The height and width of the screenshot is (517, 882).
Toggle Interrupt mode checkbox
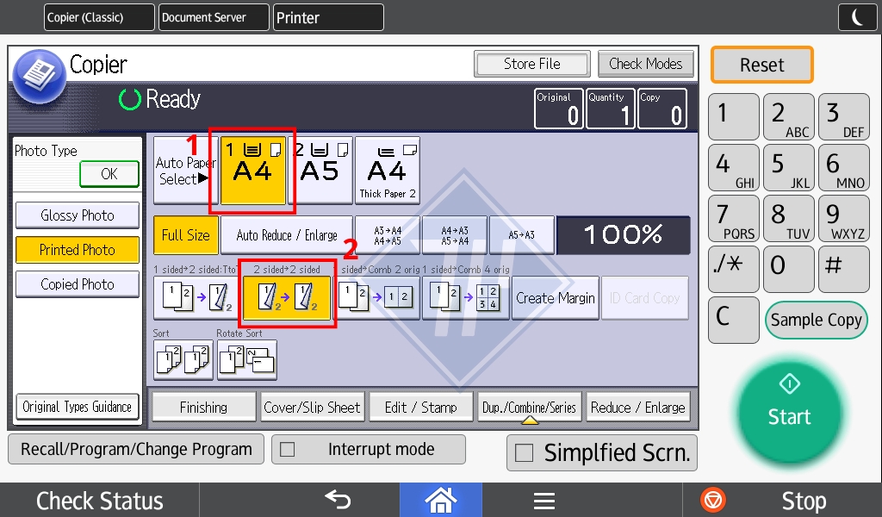point(288,450)
